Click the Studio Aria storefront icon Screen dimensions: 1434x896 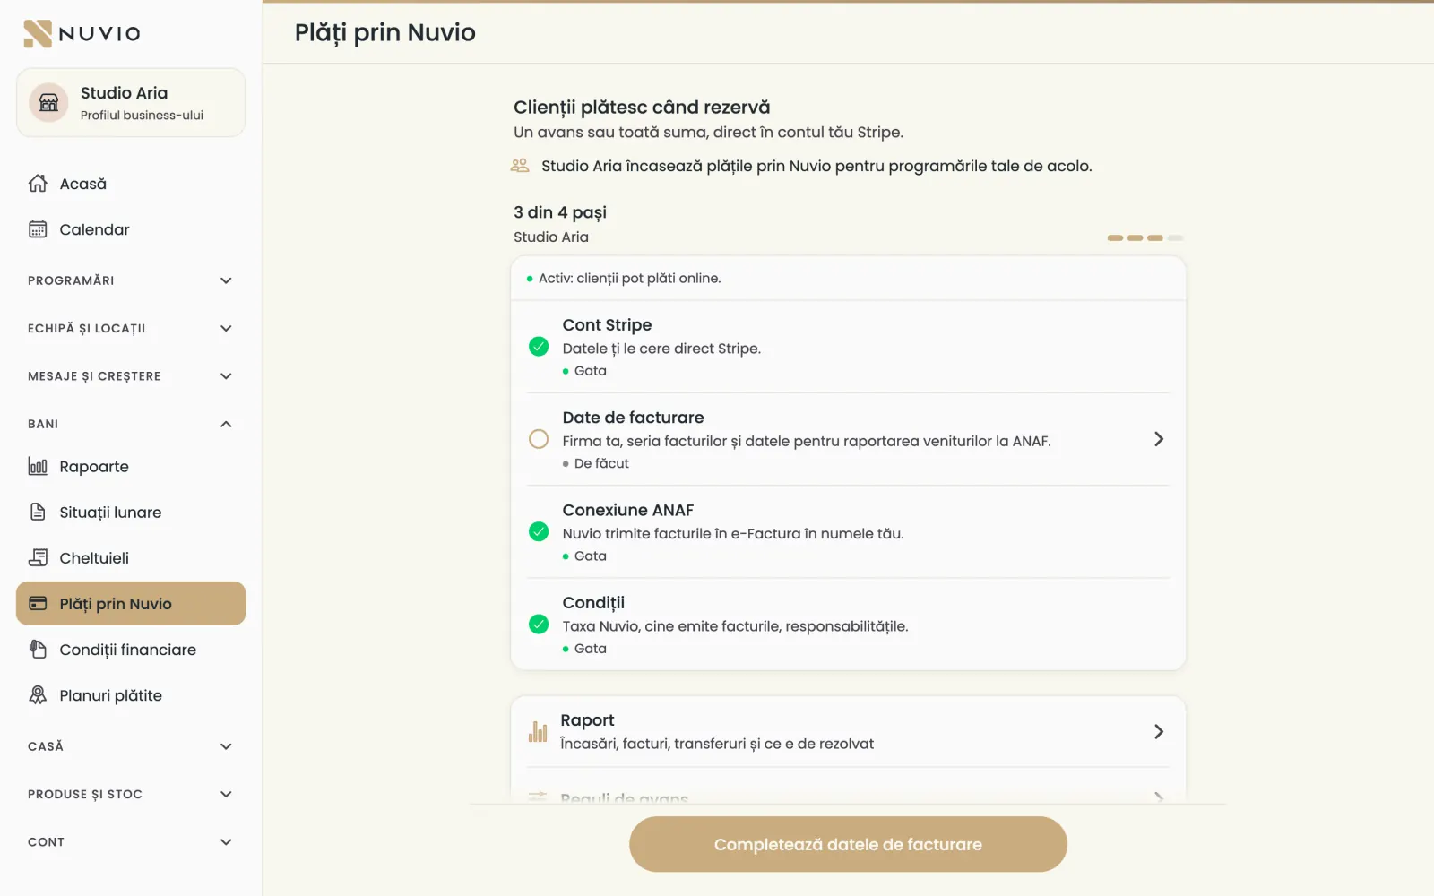click(49, 103)
